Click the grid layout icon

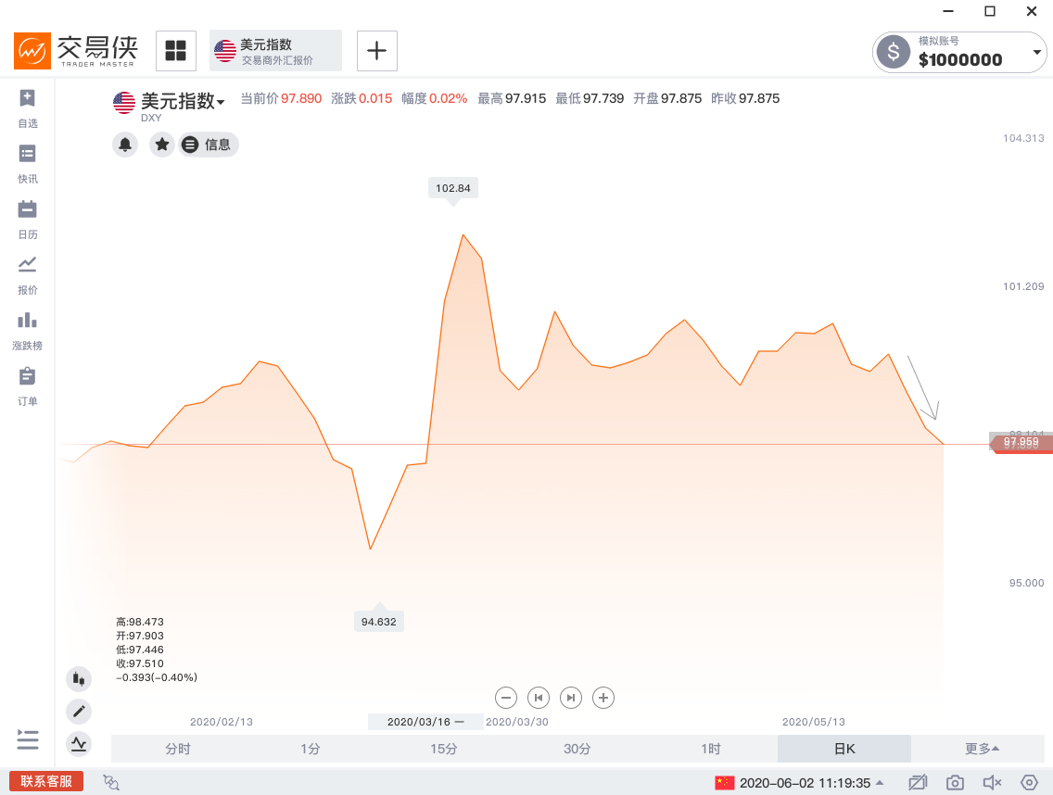click(175, 50)
